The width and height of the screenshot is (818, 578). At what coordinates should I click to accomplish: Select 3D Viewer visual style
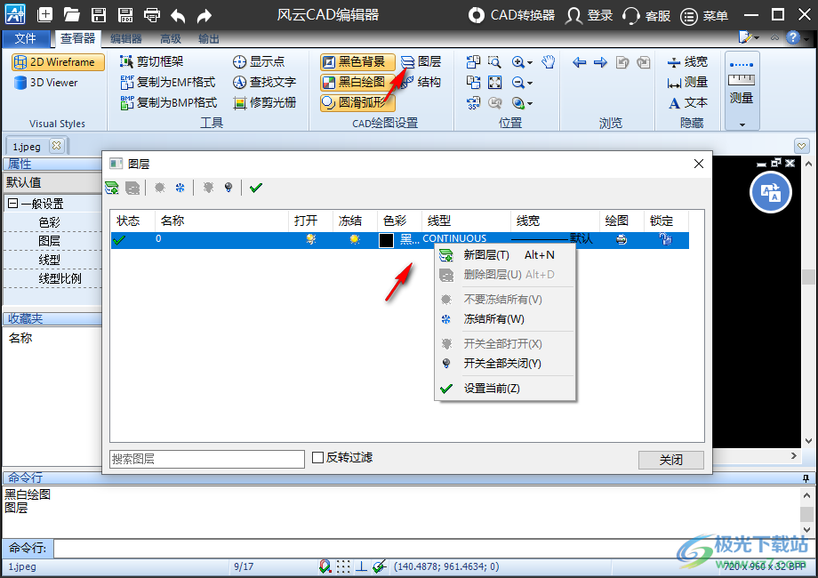pos(46,83)
